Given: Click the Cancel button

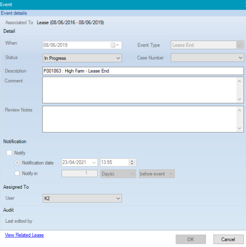Looking at the screenshot, I should pos(228,239).
